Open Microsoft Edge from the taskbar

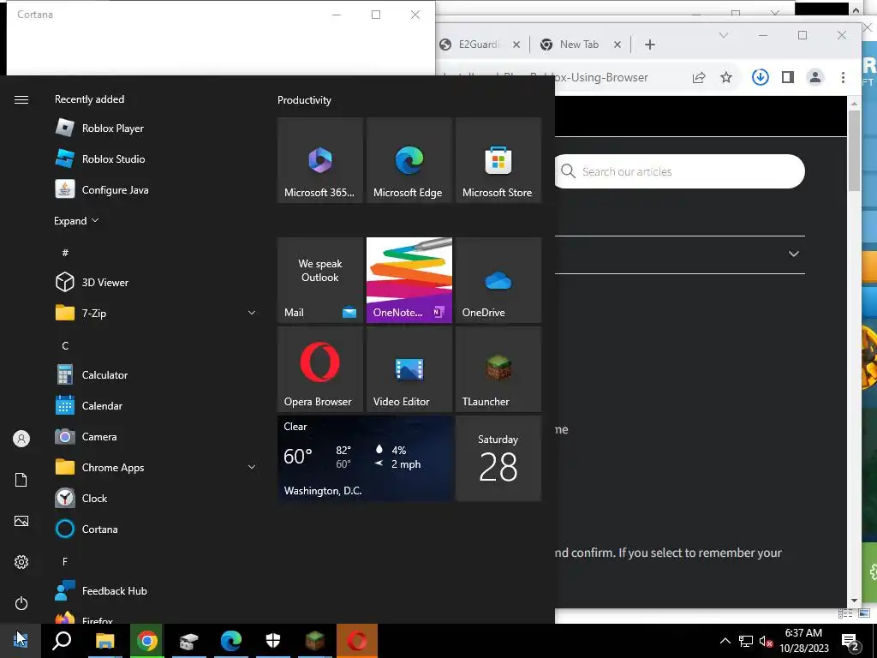[230, 641]
